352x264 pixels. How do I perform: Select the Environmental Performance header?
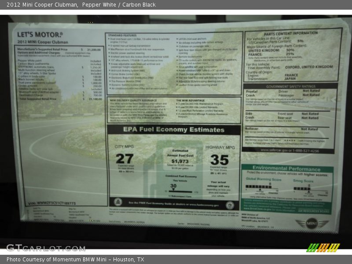(x=286, y=168)
